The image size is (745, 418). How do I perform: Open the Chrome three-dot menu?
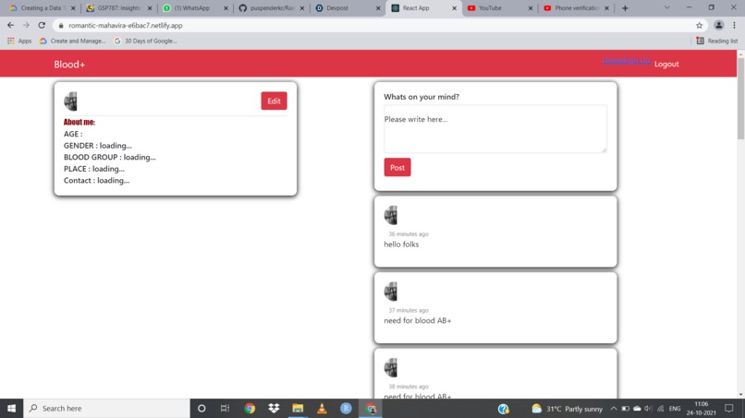[734, 25]
